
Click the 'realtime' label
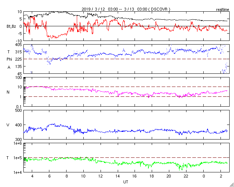click(x=223, y=10)
